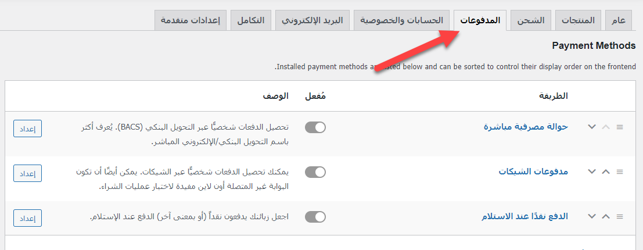Open the الدفع نقدًا عند الاستلام link

click(525, 217)
